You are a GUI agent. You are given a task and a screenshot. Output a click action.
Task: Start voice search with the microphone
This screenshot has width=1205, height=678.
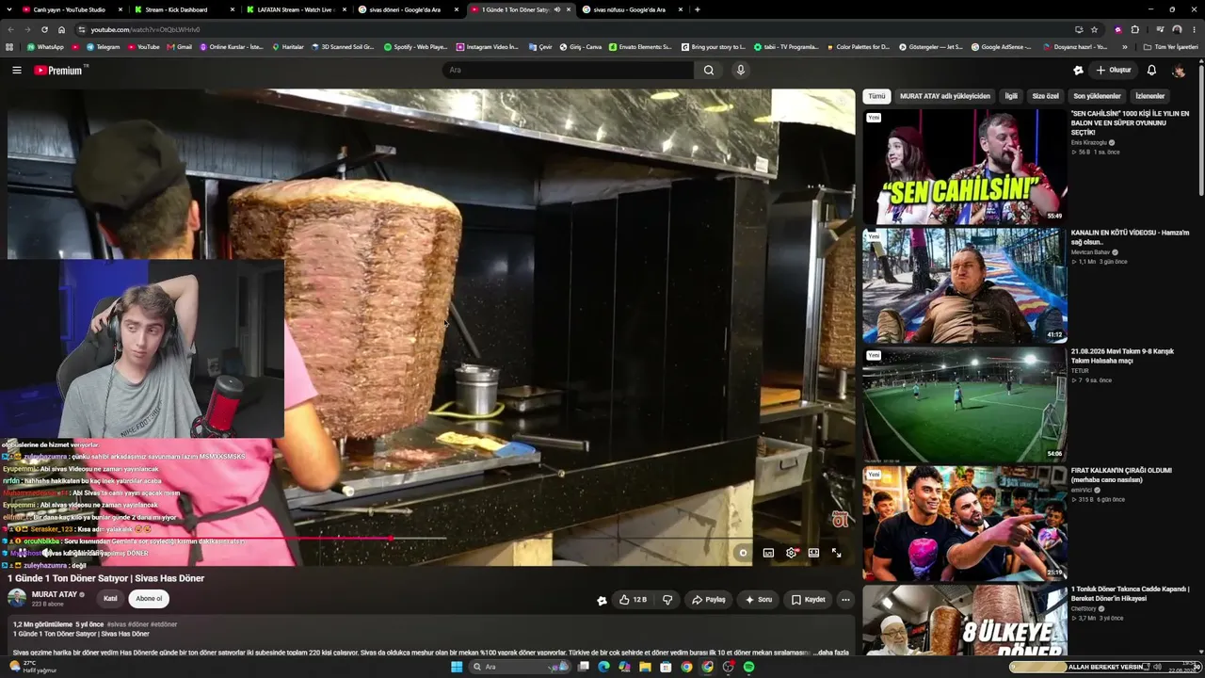pos(741,70)
